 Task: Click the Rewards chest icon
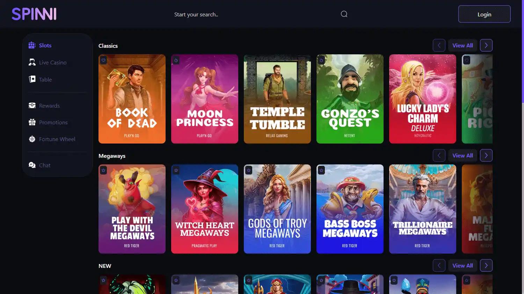point(32,106)
